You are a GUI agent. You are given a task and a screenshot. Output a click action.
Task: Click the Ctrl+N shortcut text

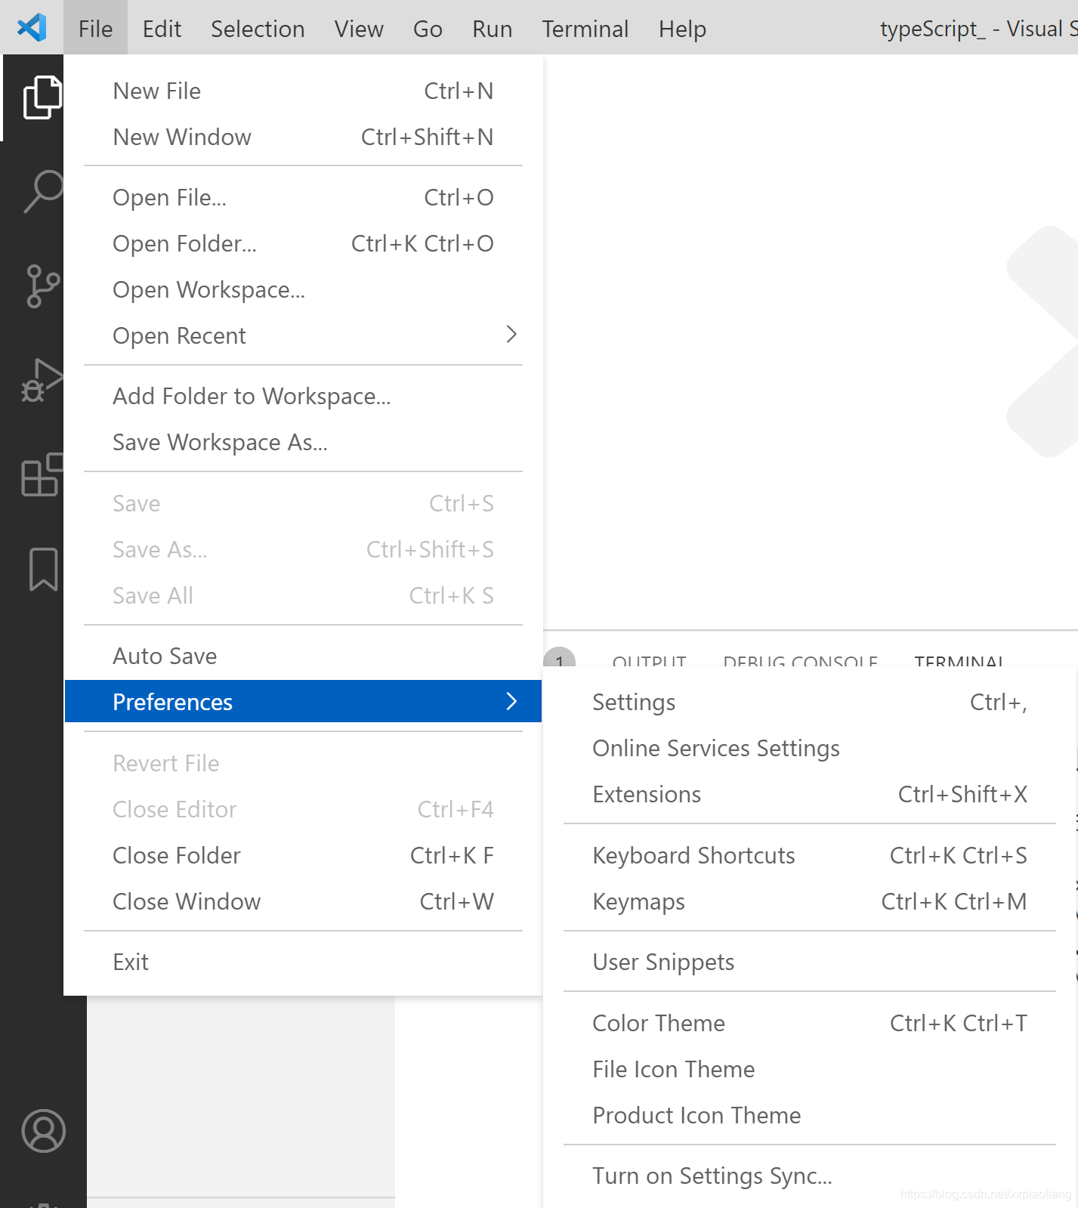(x=459, y=91)
